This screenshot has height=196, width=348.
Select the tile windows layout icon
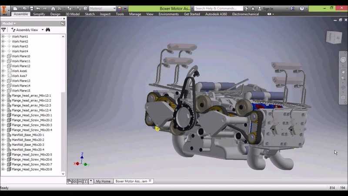point(74,181)
